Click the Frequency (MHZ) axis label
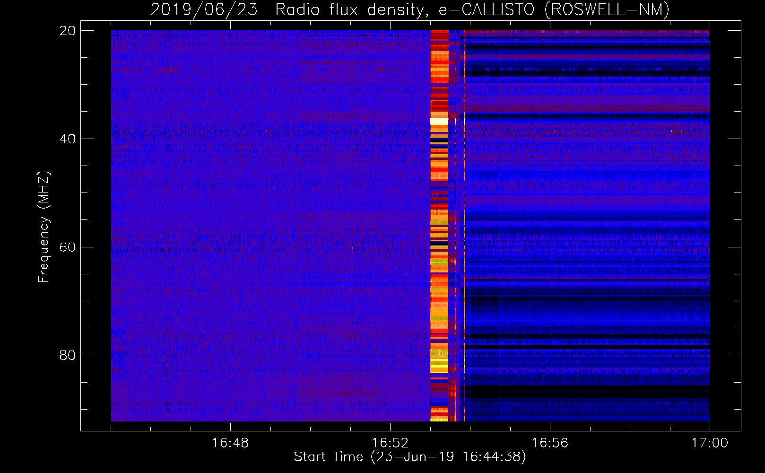This screenshot has width=765, height=473. pos(43,227)
